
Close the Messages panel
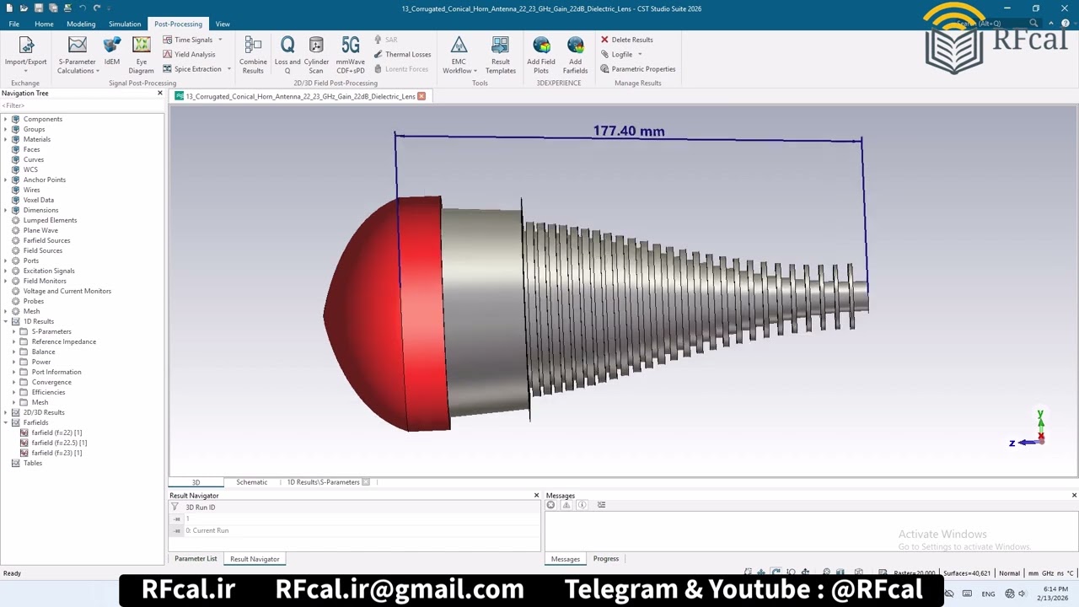point(1074,495)
